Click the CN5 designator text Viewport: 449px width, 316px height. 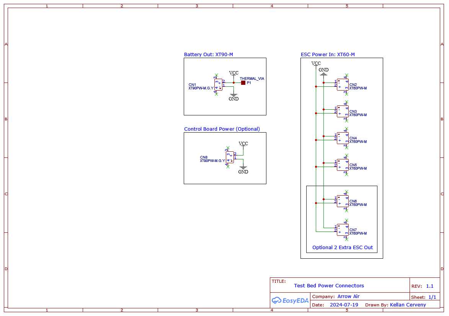coord(353,165)
